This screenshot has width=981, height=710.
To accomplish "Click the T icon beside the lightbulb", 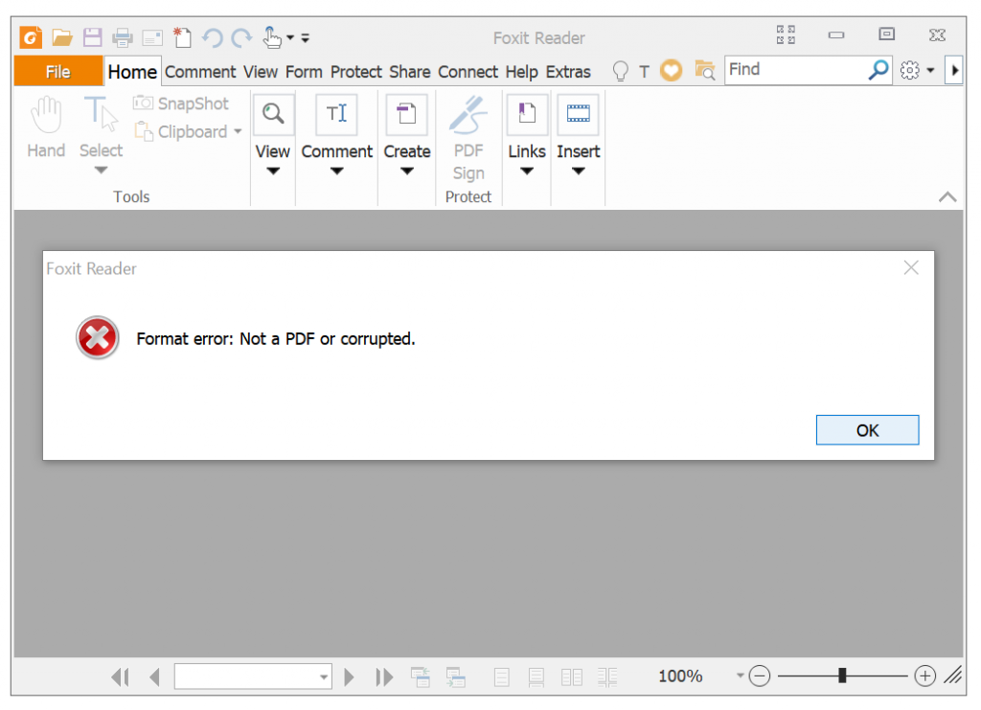I will 645,72.
